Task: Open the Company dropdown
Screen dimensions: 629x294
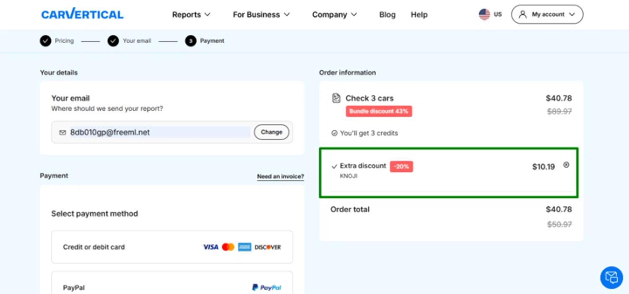Action: pyautogui.click(x=334, y=15)
